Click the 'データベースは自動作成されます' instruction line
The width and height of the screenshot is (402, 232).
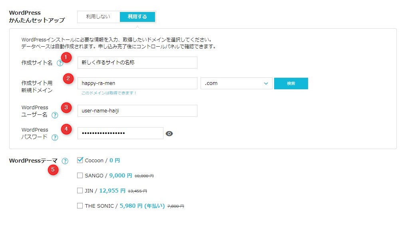tap(119, 47)
